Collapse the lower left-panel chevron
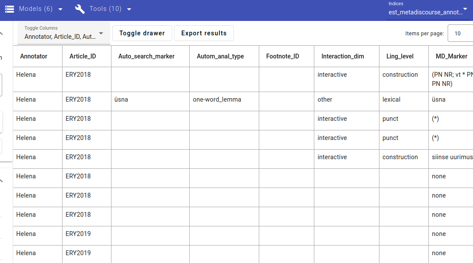 [x=1, y=181]
